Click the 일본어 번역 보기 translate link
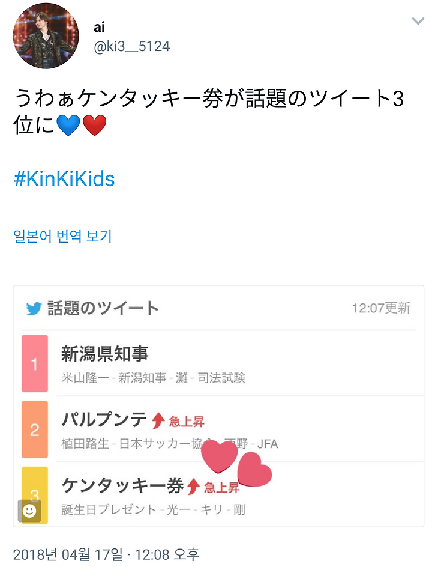 62,237
